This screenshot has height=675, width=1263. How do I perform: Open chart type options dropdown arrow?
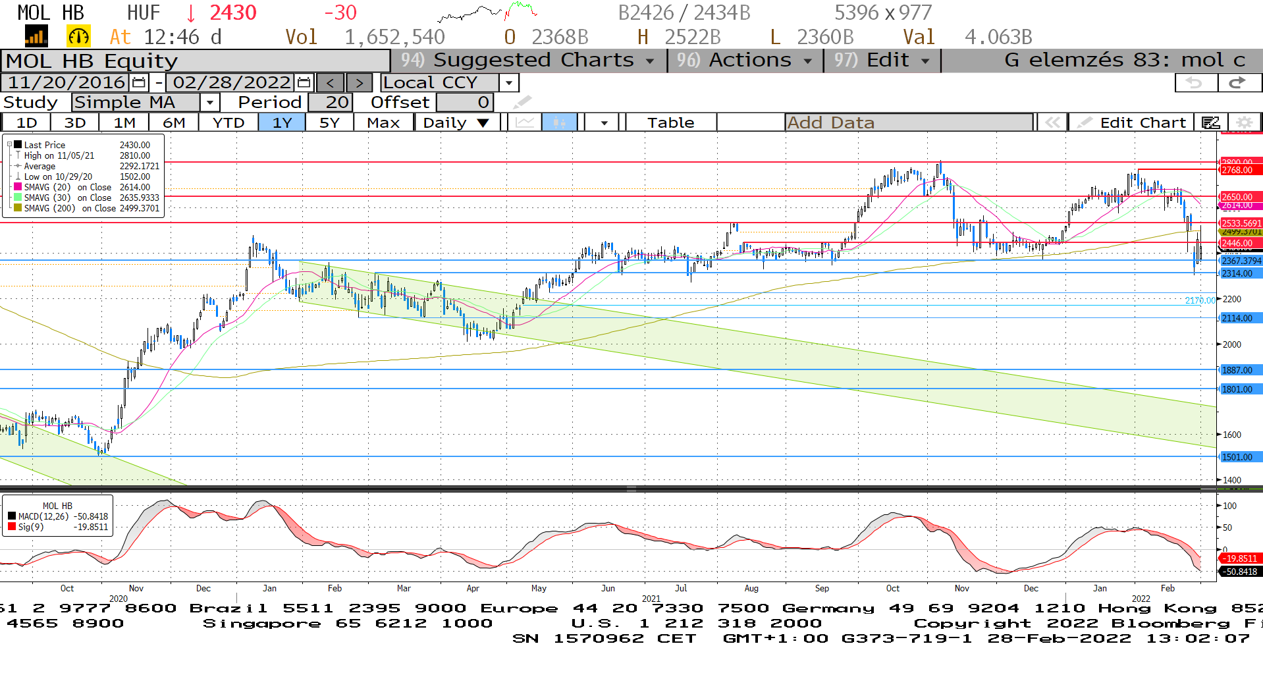coord(604,122)
